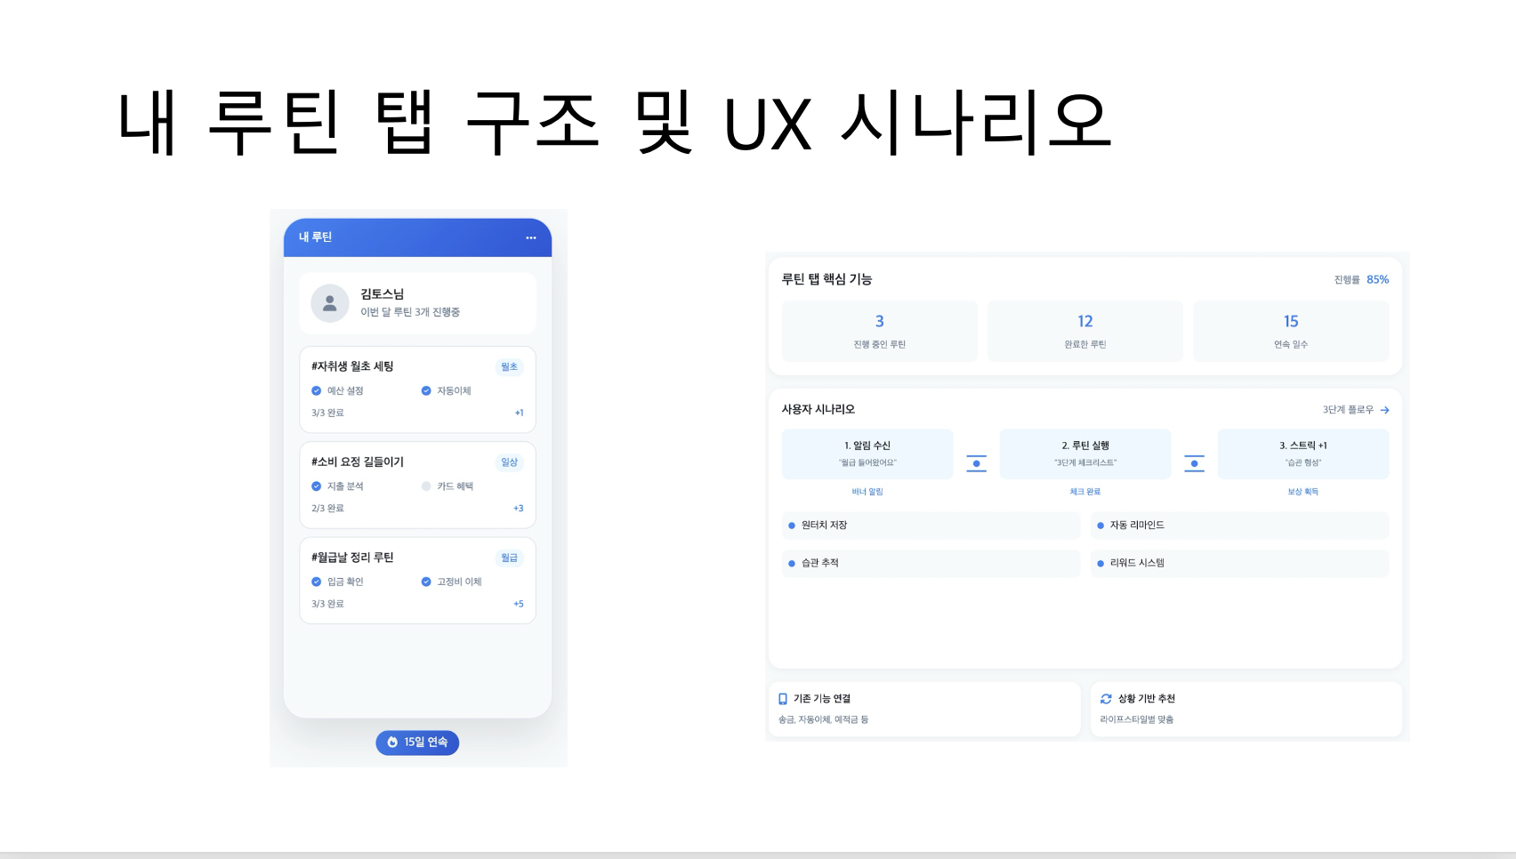
Task: Select the 1. 알림 수신 step card
Action: (x=867, y=454)
